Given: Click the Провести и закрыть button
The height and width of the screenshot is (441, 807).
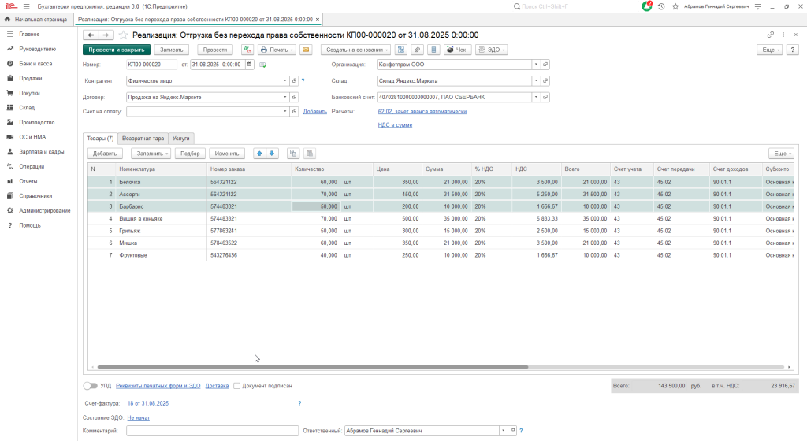Looking at the screenshot, I should (116, 50).
